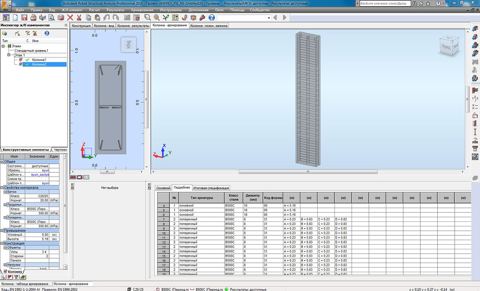The image size is (480, 291).
Task: Select Колонна1 in the tree
Action: (39, 60)
